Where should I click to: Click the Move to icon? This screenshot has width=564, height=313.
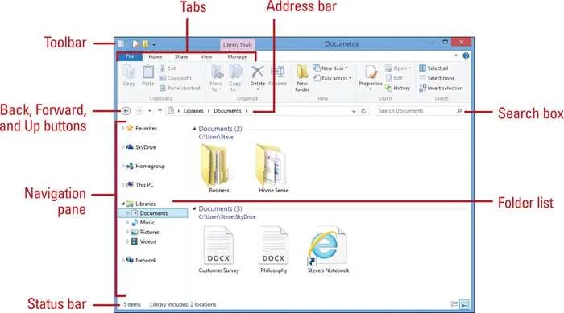[217, 78]
